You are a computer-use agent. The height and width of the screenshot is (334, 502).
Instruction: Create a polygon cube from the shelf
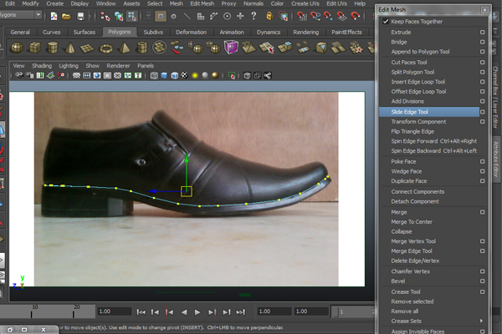tap(34, 48)
